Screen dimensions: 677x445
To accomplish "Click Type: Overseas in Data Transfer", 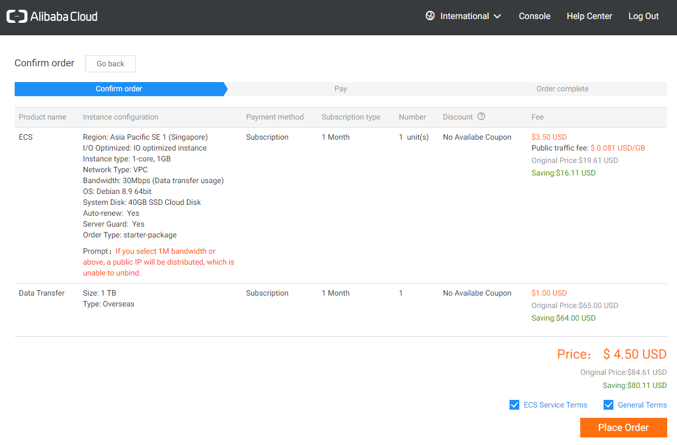I will (x=108, y=304).
